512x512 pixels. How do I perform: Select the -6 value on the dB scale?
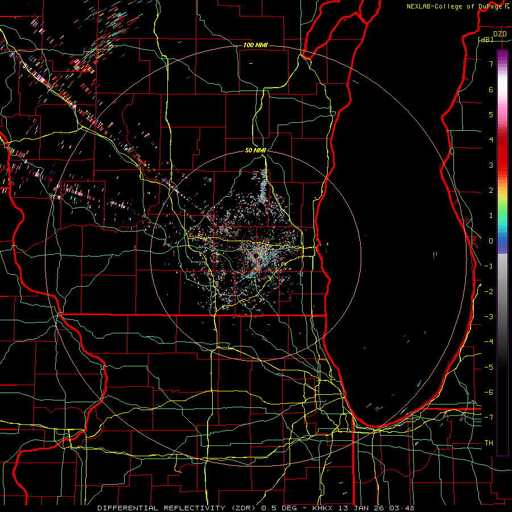(x=489, y=393)
